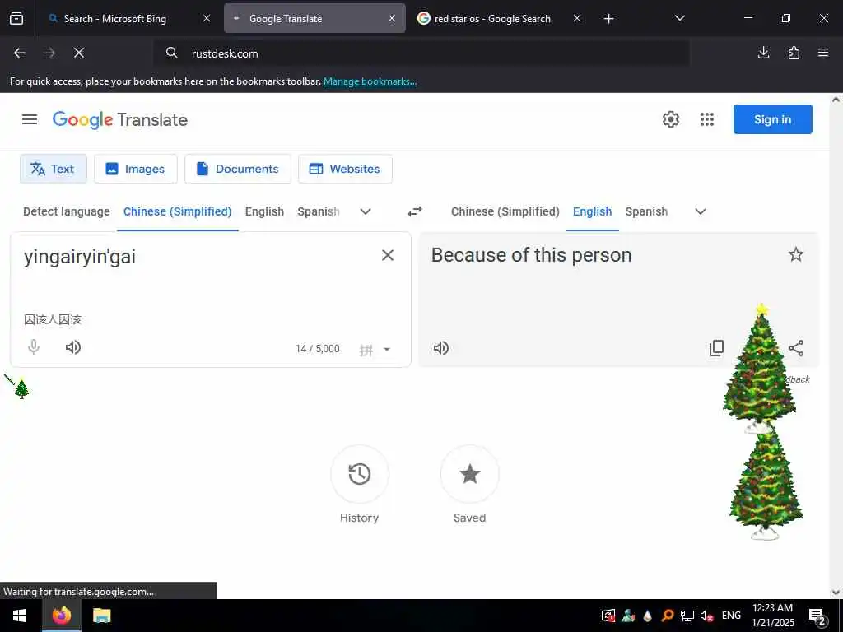
Task: Open Firefox extensions menu
Action: tap(794, 53)
